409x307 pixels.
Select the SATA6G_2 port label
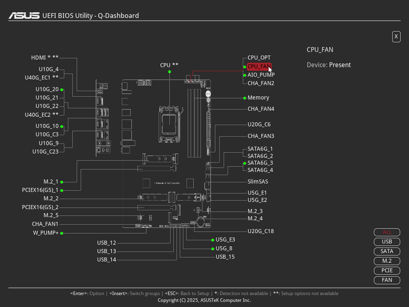point(260,156)
